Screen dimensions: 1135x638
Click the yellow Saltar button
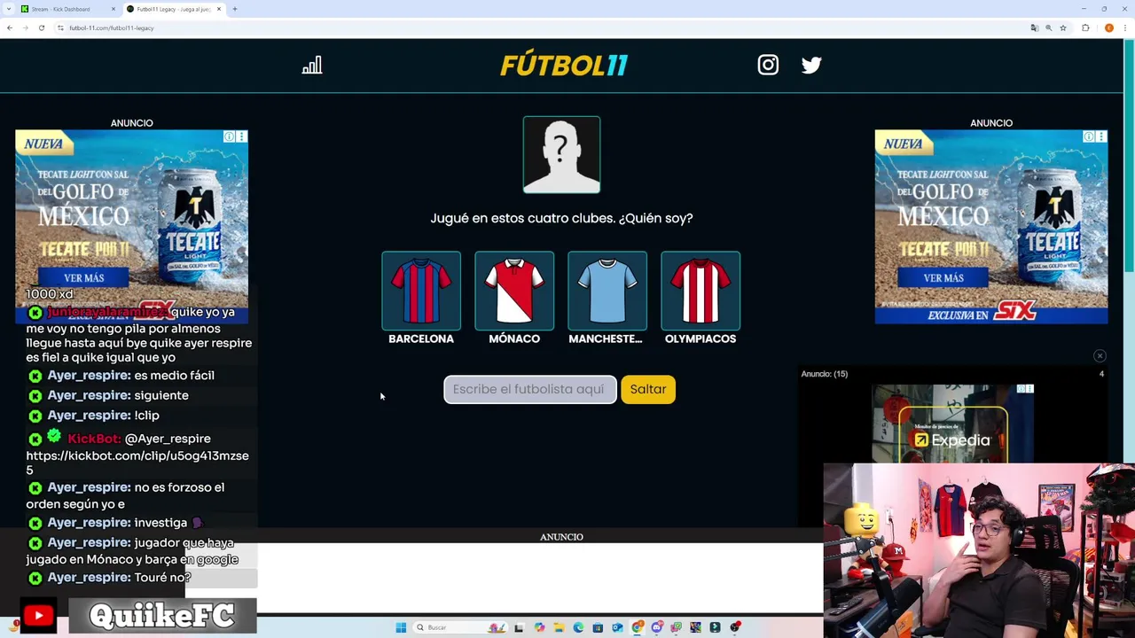coord(648,389)
